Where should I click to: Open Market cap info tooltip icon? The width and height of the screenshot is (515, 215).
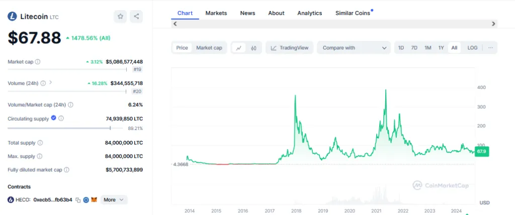tap(37, 61)
